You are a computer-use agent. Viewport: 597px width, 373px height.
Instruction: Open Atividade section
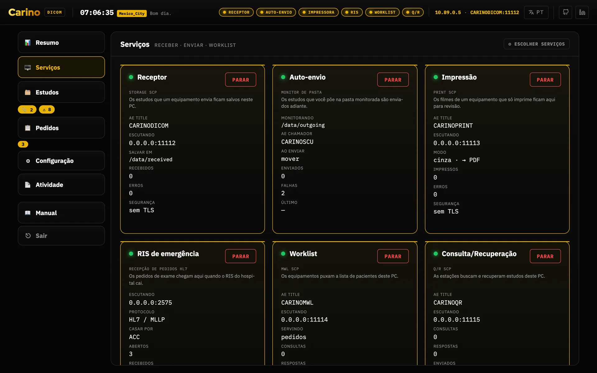tap(61, 185)
